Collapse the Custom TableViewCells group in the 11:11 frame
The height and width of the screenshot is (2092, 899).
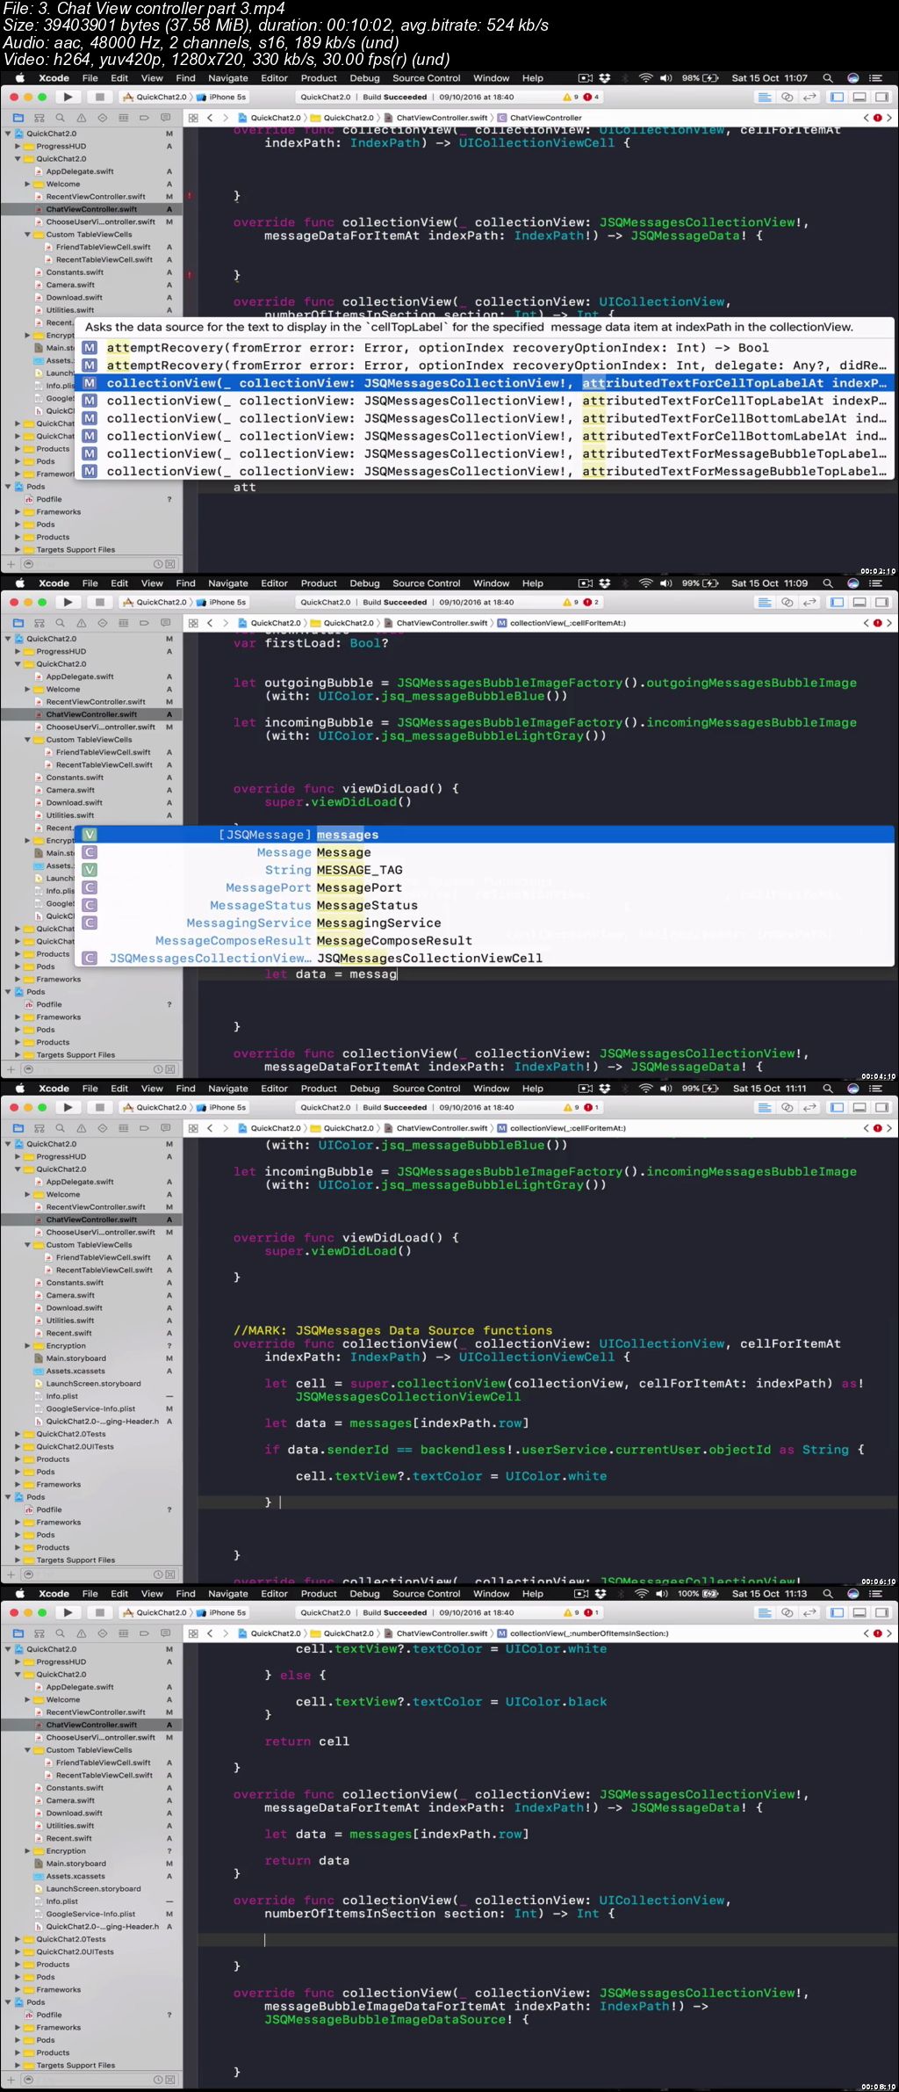(x=27, y=1245)
